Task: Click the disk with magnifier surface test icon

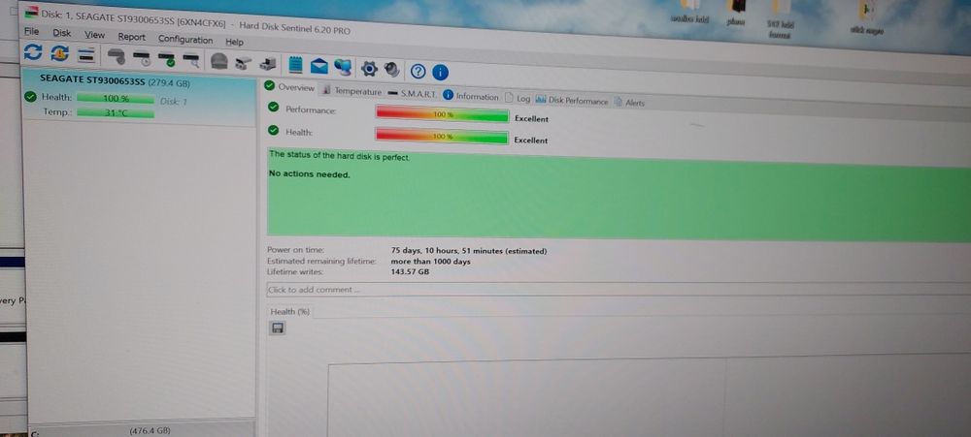Action: point(190,60)
